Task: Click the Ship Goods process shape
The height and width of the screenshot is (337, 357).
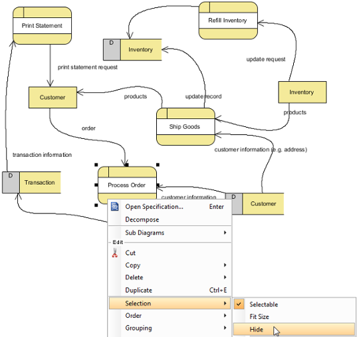Action: [185, 126]
